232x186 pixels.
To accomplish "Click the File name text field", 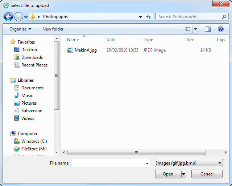I will click(108, 163).
